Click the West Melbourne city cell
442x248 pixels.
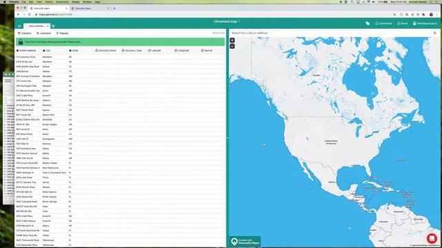(50, 168)
